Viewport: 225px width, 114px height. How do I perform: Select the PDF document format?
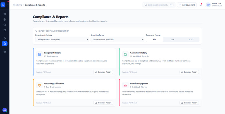155,39
